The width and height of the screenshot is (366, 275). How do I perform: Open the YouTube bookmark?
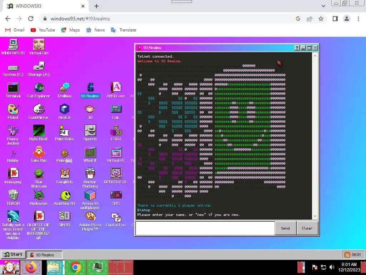(43, 30)
